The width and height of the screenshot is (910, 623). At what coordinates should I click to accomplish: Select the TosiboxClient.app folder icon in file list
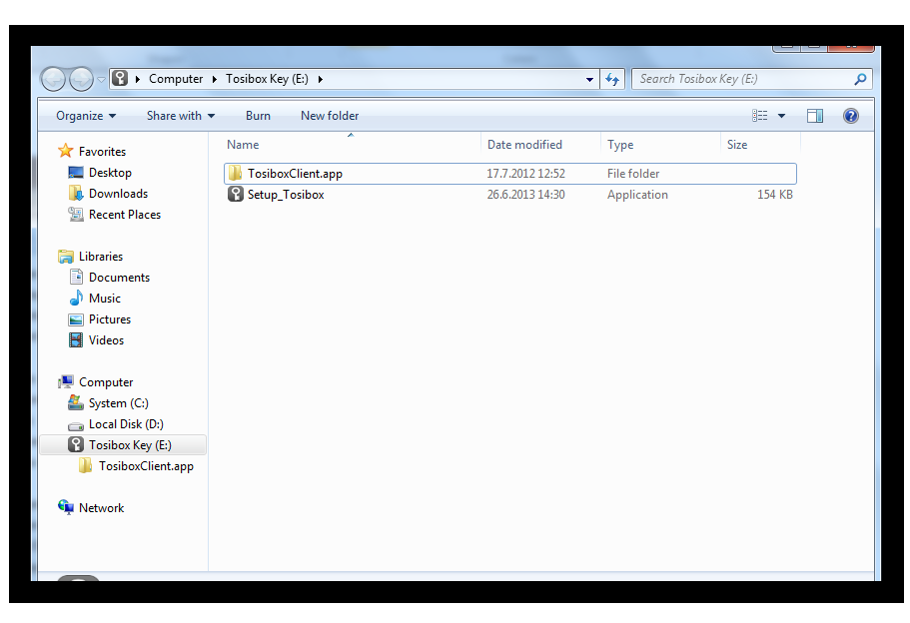[235, 173]
